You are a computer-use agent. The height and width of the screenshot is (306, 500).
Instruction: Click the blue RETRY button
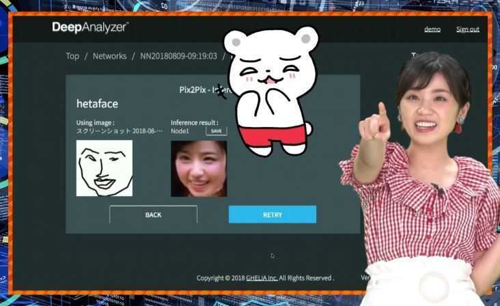(273, 214)
